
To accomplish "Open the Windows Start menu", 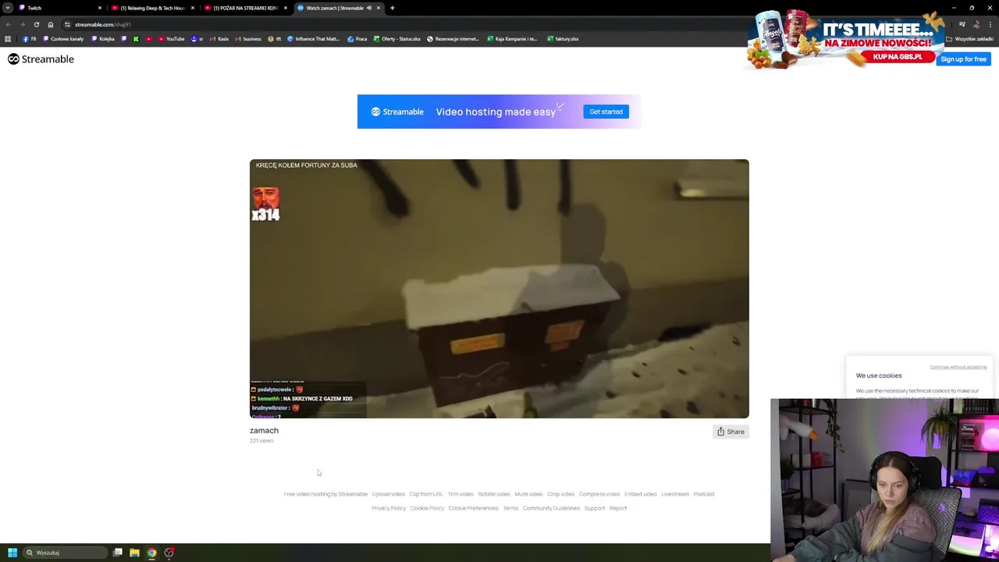I will pos(12,553).
